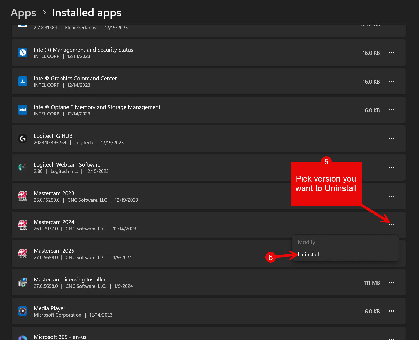Image resolution: width=419 pixels, height=340 pixels.
Task: Click the Mastercam Licensing Installer icon
Action: 23,282
